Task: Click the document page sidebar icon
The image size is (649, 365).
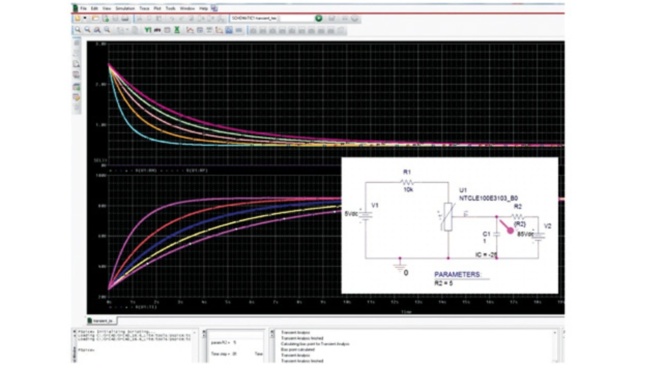Action: (x=77, y=64)
